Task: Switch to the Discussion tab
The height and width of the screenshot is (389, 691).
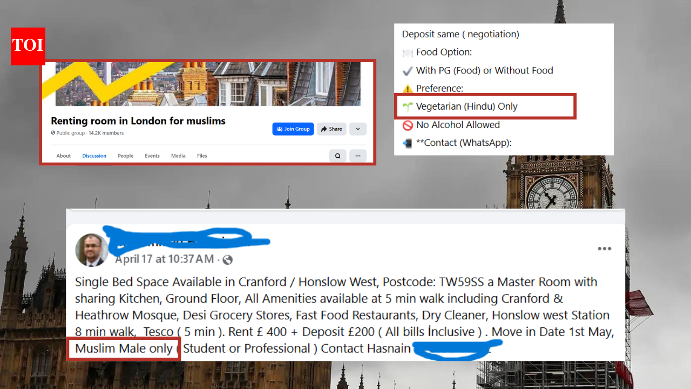Action: point(94,156)
